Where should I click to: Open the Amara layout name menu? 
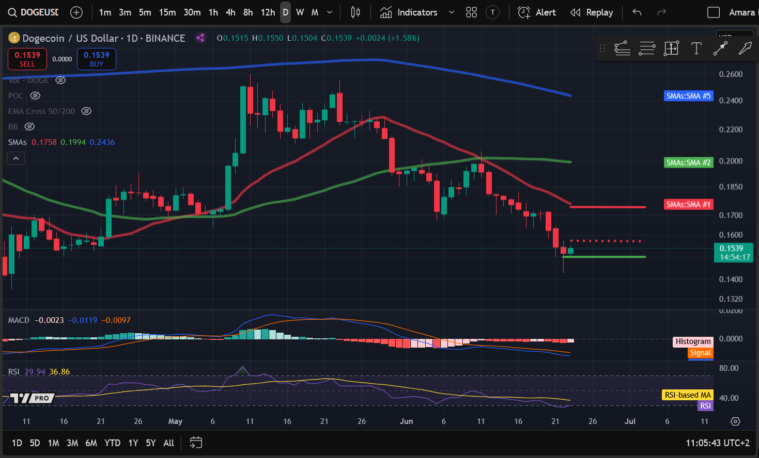click(x=742, y=12)
